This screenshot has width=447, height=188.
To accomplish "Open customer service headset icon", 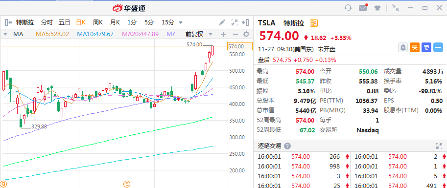I will coord(348,8).
